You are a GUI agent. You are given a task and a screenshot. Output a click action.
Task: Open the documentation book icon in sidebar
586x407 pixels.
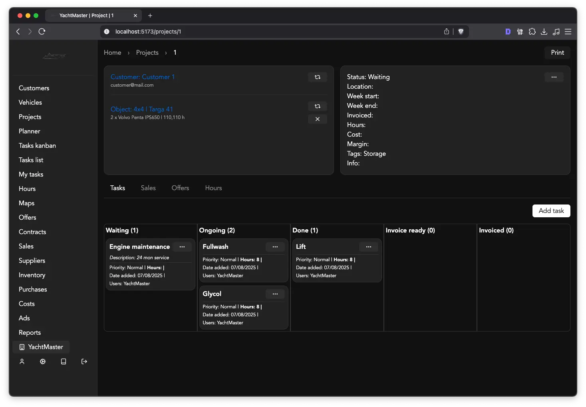coord(64,361)
